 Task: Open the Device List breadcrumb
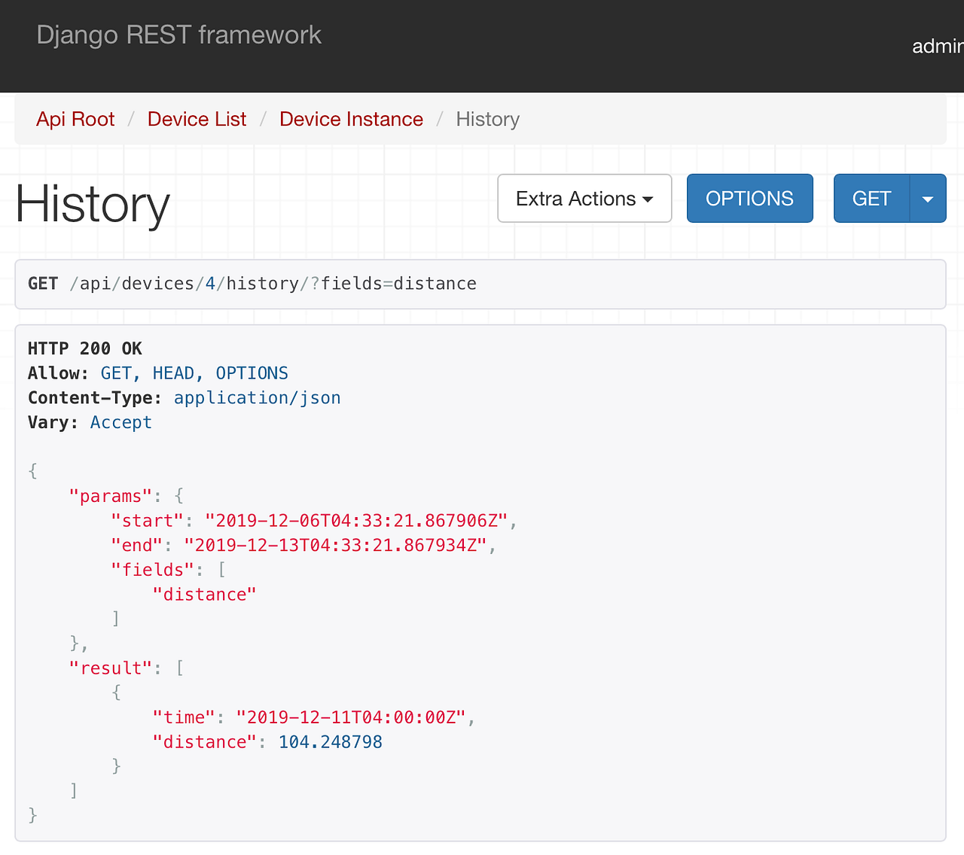point(197,119)
